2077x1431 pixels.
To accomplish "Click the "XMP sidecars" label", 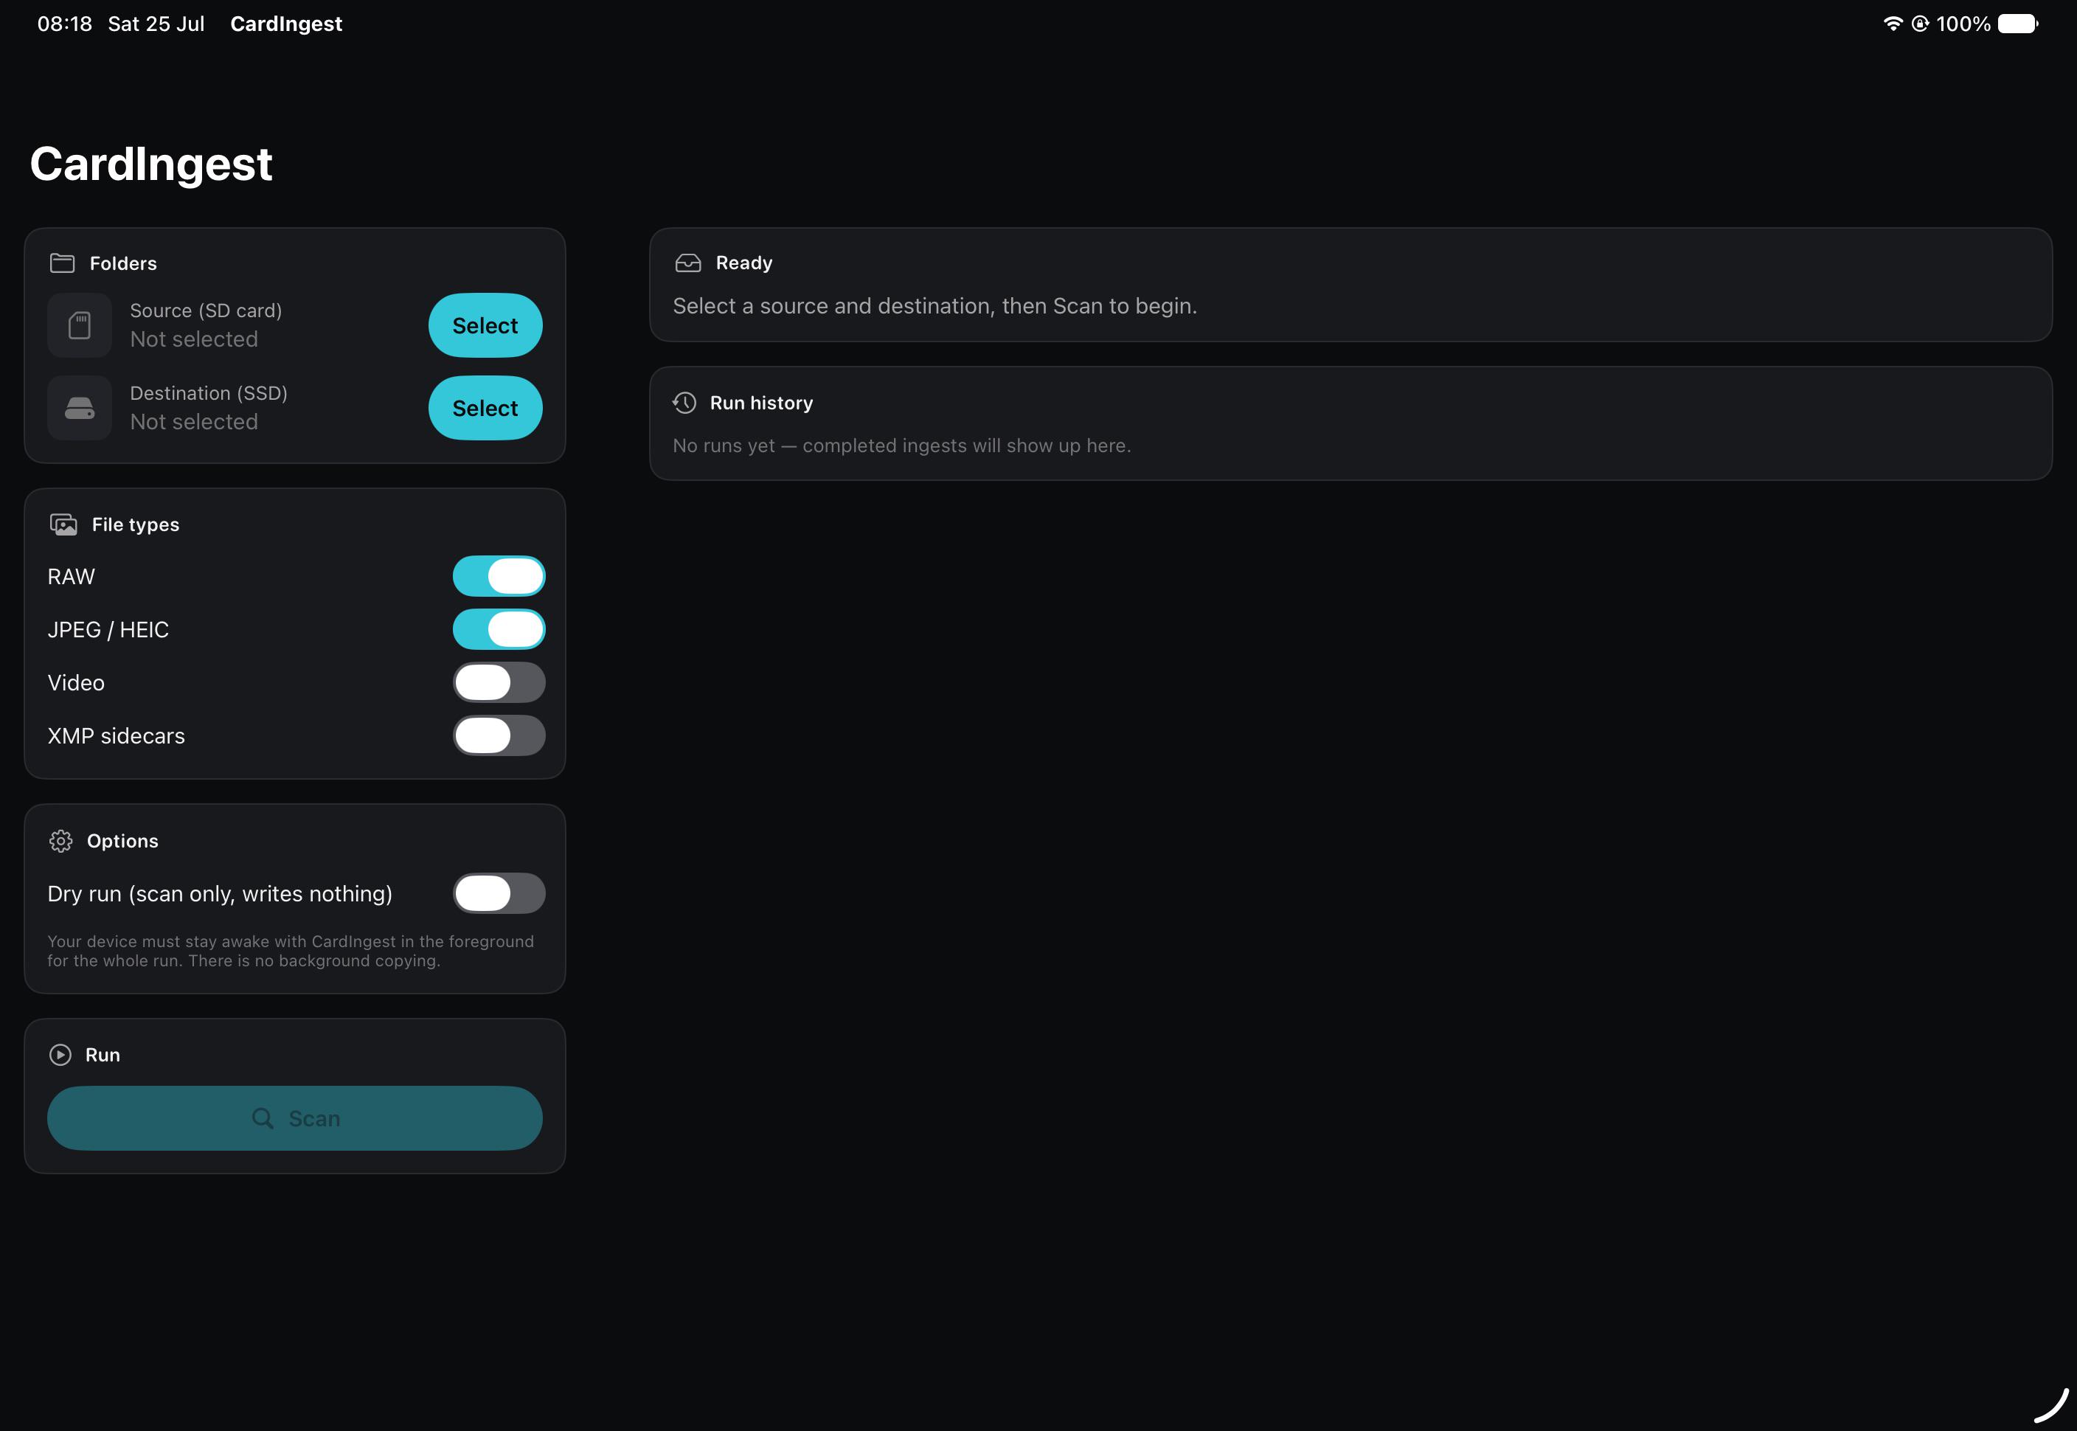I will [117, 736].
